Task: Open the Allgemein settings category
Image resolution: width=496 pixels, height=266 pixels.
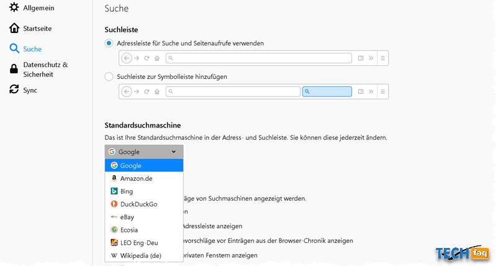Action: pos(32,7)
